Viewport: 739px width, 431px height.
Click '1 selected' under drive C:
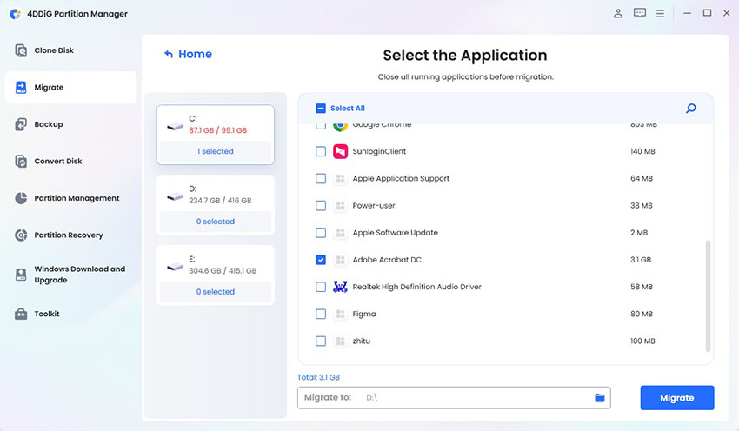tap(216, 151)
